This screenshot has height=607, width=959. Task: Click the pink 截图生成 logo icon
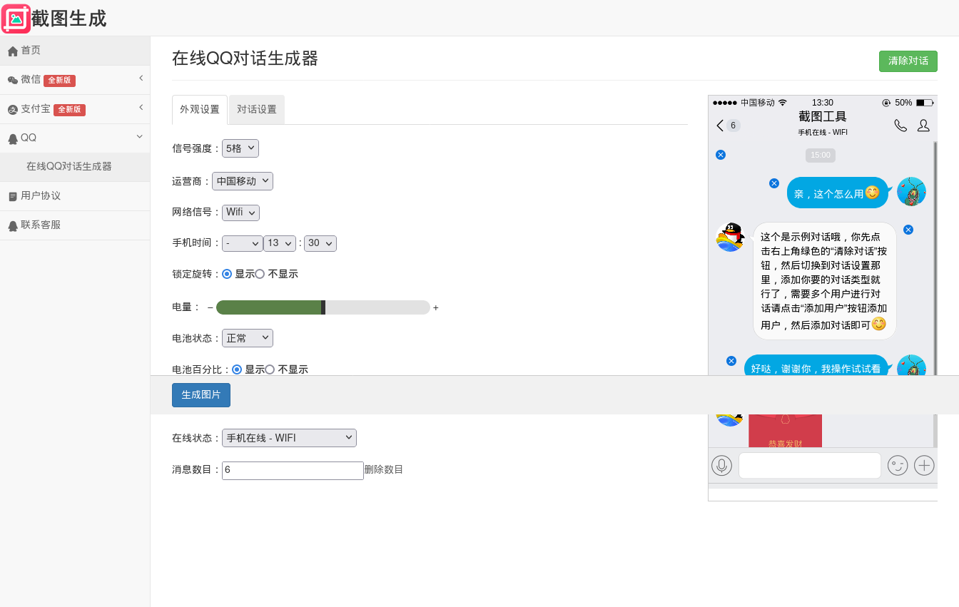click(x=16, y=19)
